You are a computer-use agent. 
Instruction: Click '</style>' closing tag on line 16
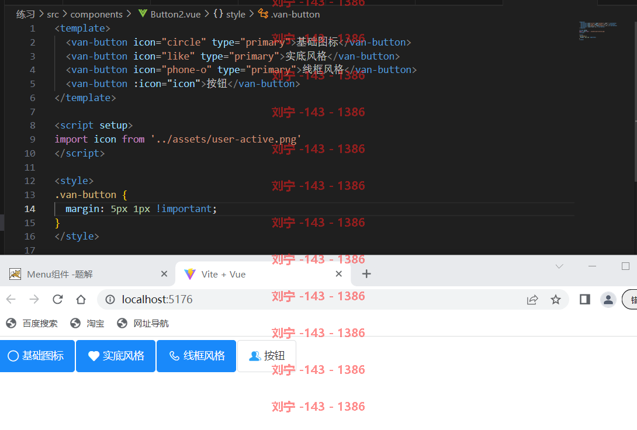tap(77, 236)
